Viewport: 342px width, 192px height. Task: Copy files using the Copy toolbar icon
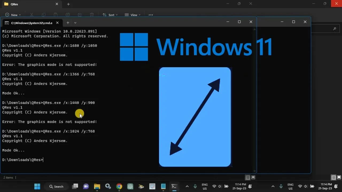(44, 15)
